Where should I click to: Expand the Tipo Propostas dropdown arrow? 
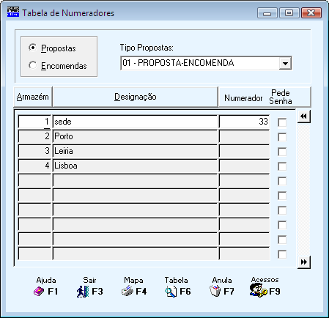point(285,63)
